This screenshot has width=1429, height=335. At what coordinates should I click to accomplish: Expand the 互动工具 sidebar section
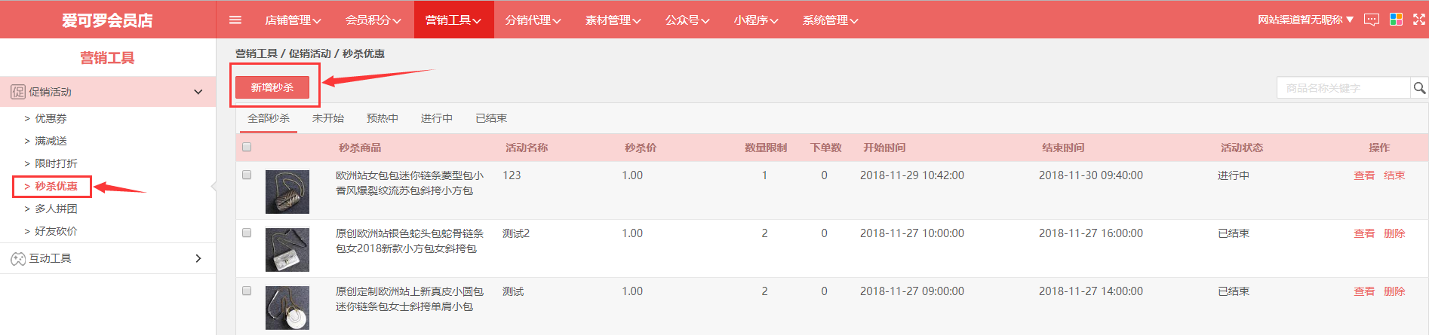(198, 259)
